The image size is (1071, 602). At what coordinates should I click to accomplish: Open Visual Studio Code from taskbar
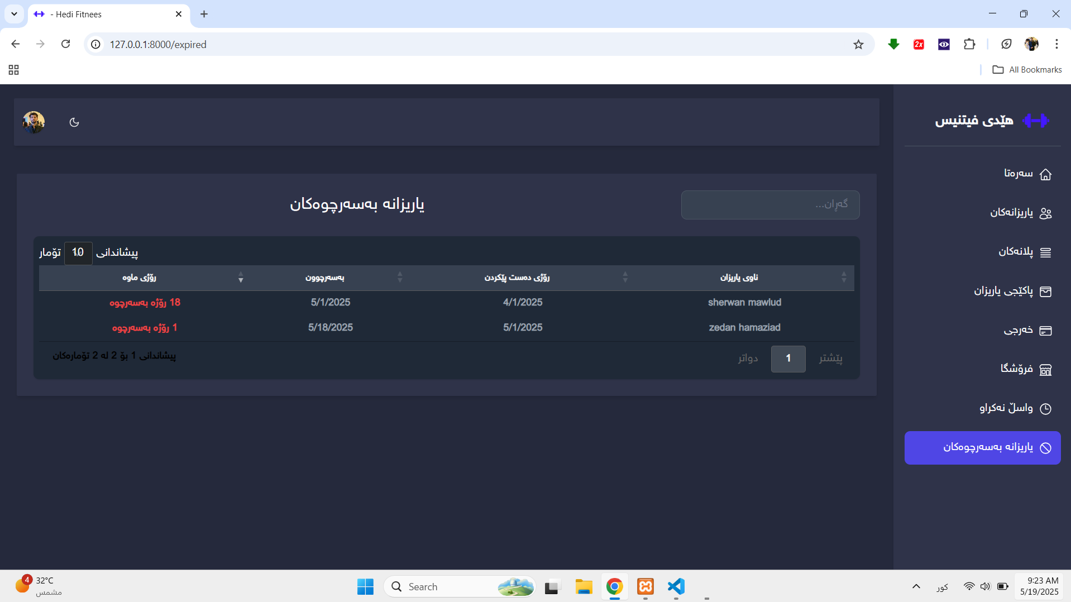[x=676, y=586]
